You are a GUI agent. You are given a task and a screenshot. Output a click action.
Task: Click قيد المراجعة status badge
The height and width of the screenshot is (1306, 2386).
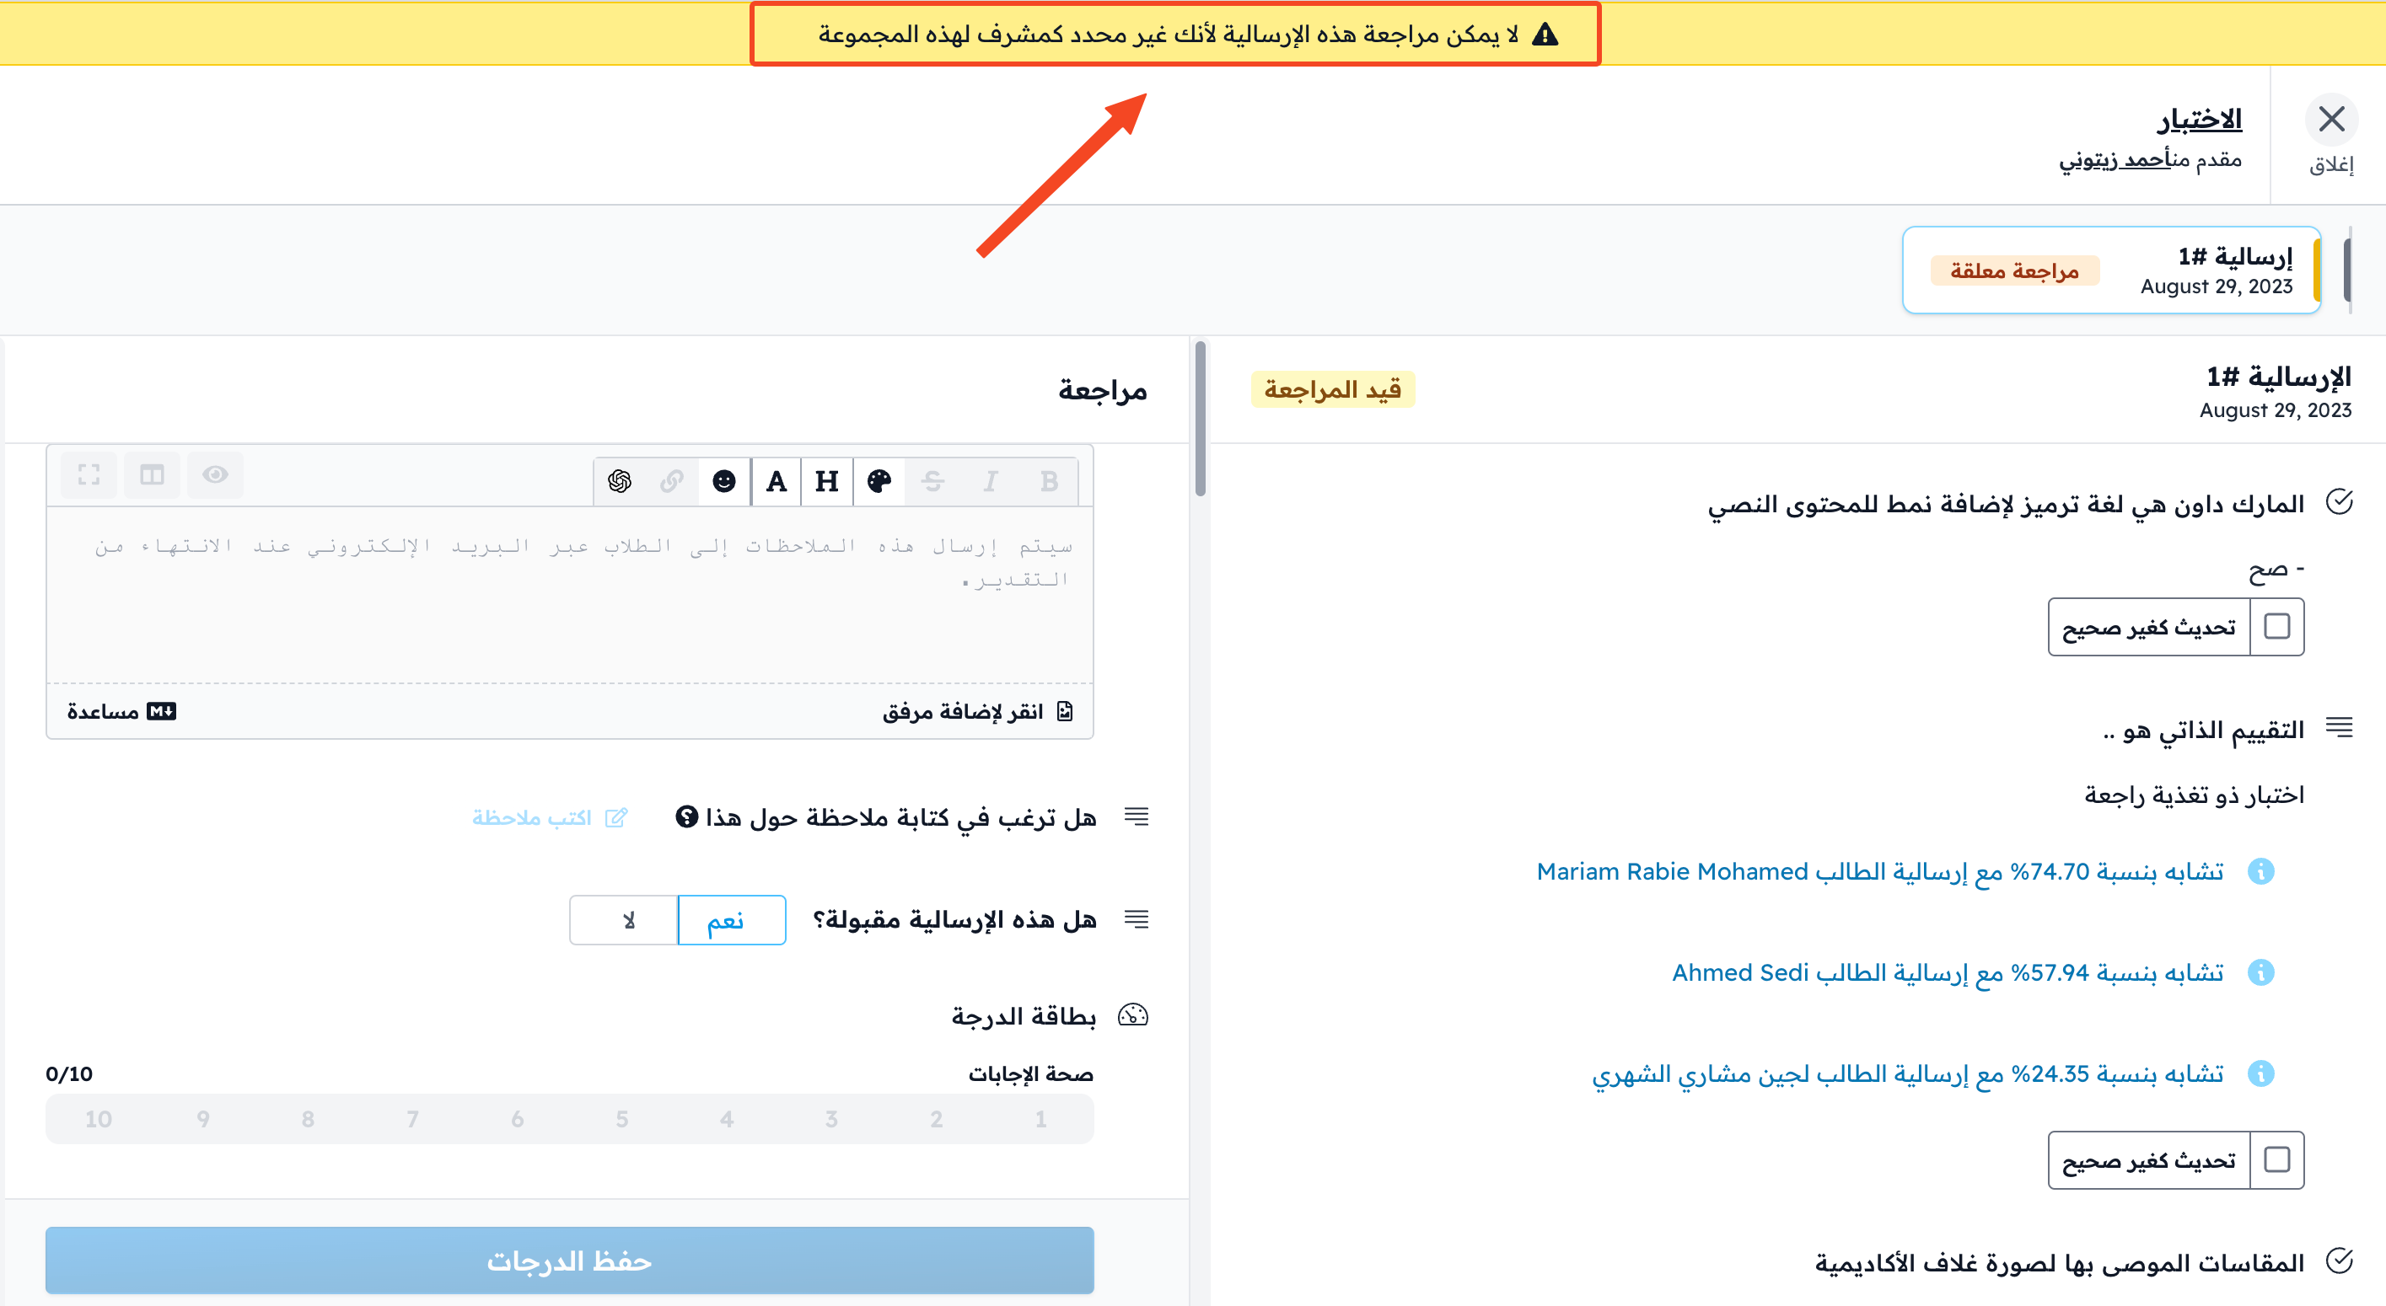click(x=1333, y=389)
